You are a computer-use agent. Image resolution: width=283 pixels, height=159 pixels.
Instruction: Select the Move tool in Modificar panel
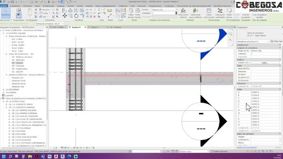coord(65,16)
